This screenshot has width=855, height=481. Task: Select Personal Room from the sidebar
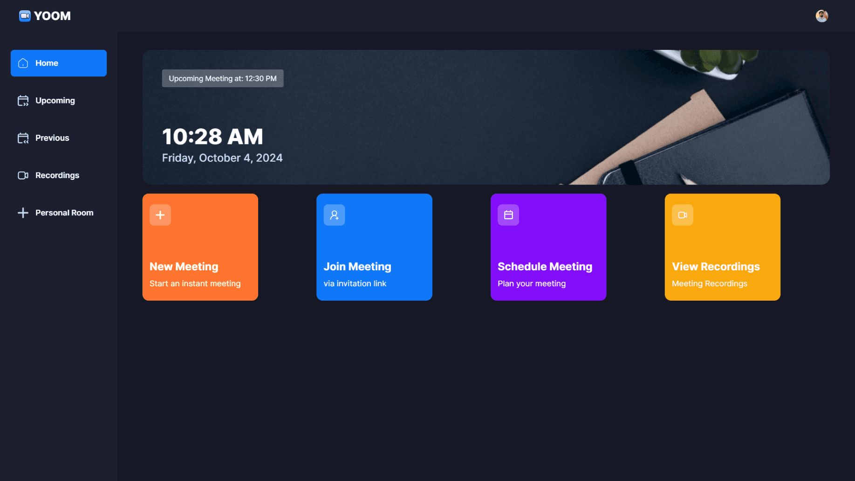click(64, 213)
